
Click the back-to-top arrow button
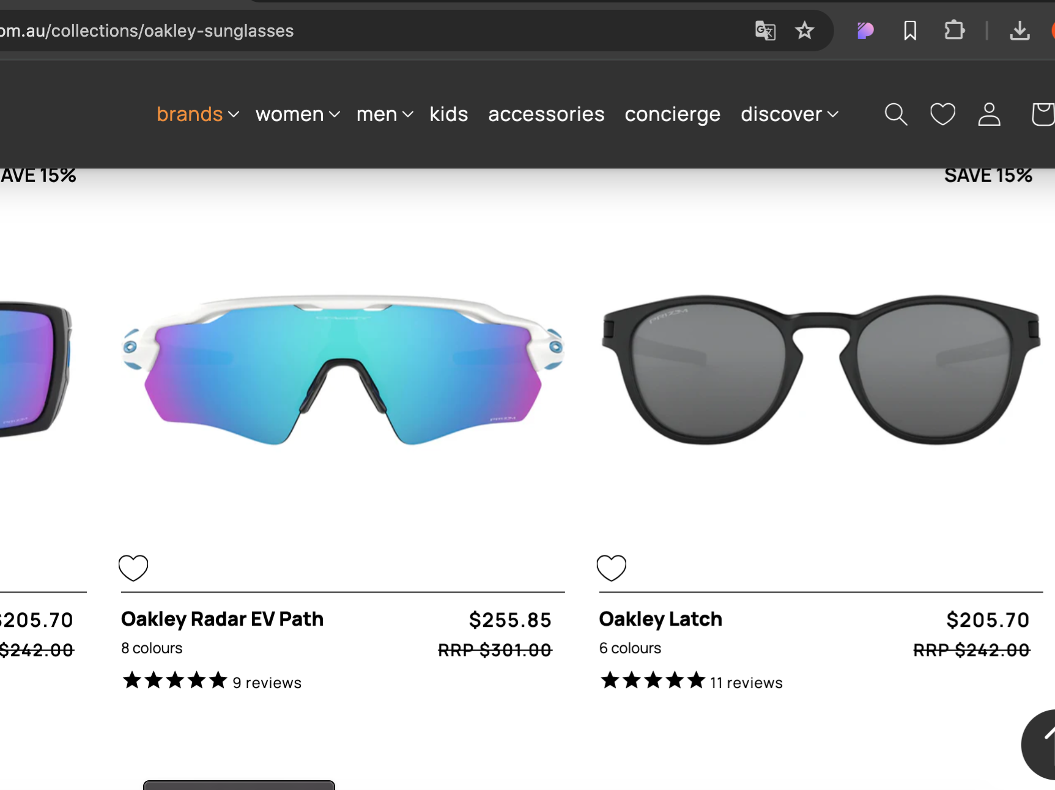1040,744
